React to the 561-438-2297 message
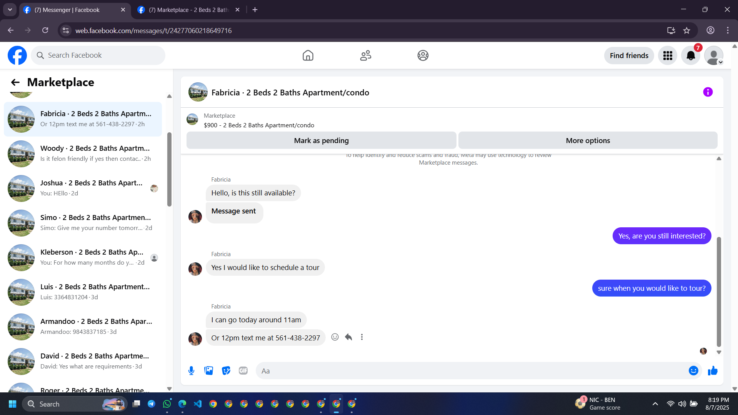This screenshot has height=415, width=738. 335,337
